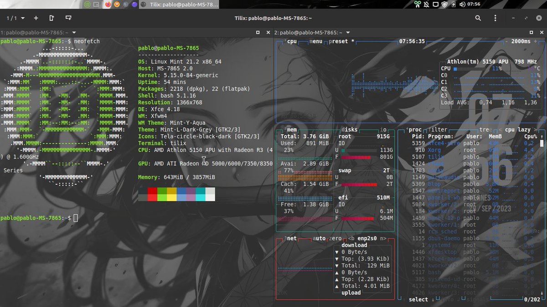Screen dimensions: 547x307
Task: Open the btop menu
Action: click(316, 41)
